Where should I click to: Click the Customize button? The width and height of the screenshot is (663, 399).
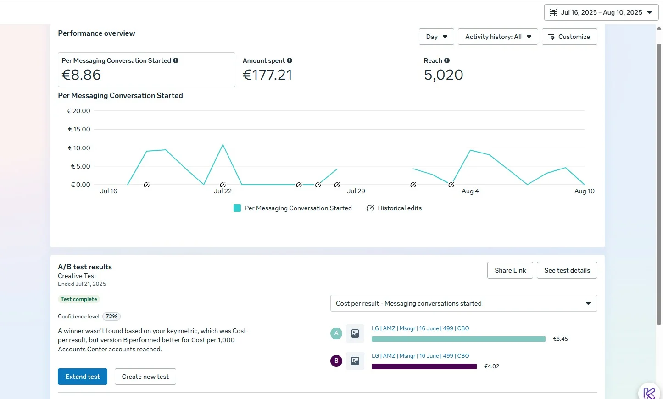(x=569, y=37)
